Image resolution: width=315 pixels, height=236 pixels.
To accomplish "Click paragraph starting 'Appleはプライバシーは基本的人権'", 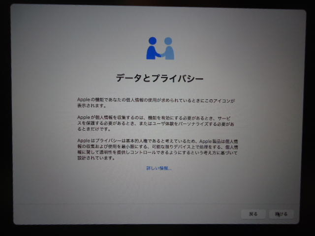I will (x=157, y=149).
